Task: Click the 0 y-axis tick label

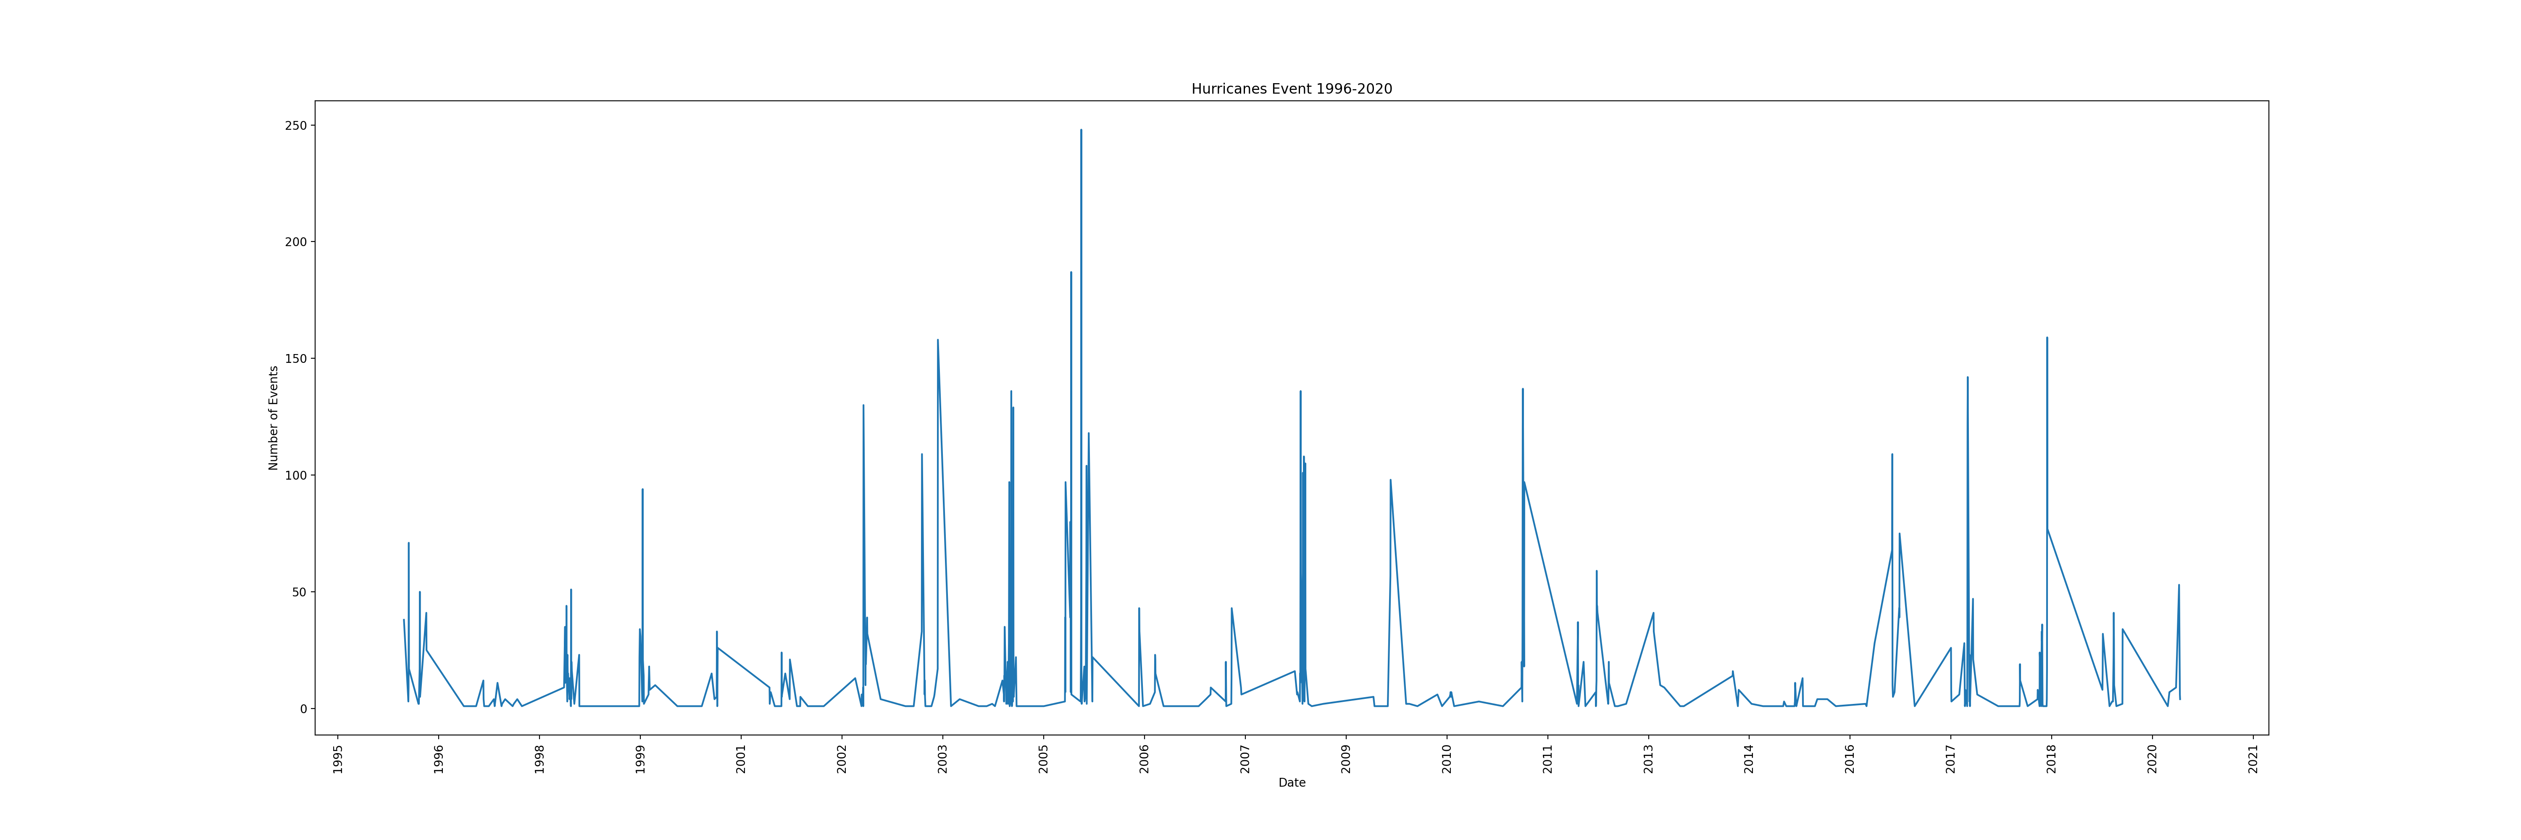Action: [303, 709]
